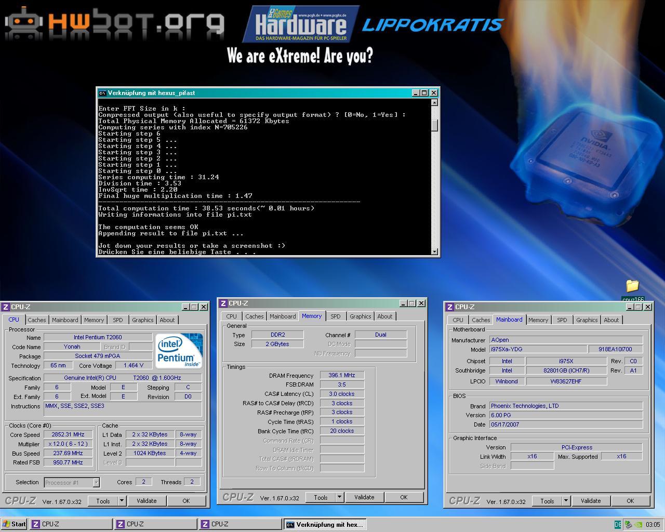The image size is (665, 532).
Task: Open the Mainboard tab in the CPU-Z Processor window
Action: tap(65, 320)
